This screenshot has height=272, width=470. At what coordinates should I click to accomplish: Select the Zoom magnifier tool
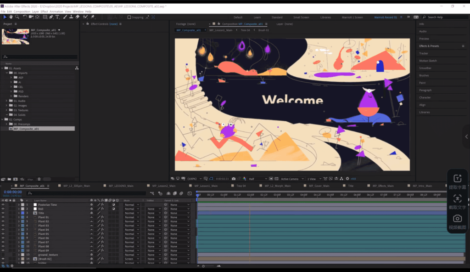tap(17, 17)
